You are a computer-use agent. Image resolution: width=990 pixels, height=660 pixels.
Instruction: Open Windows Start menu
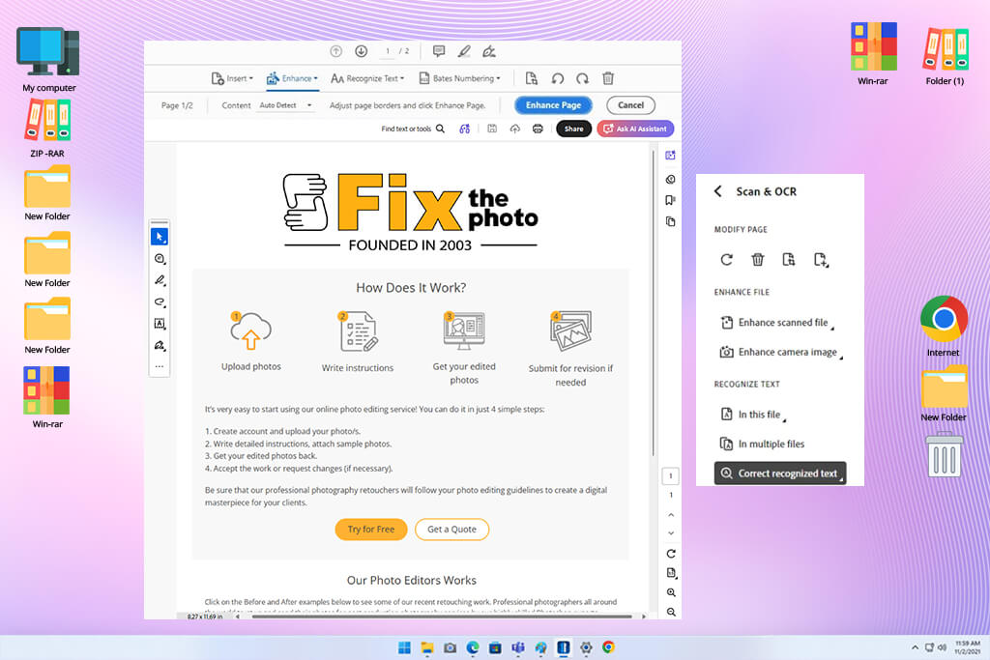pos(405,647)
